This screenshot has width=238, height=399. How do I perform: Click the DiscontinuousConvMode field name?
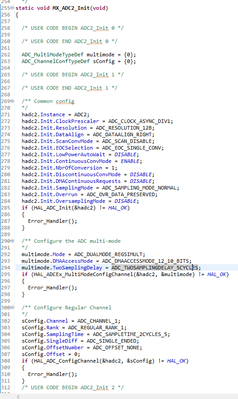tap(88, 174)
